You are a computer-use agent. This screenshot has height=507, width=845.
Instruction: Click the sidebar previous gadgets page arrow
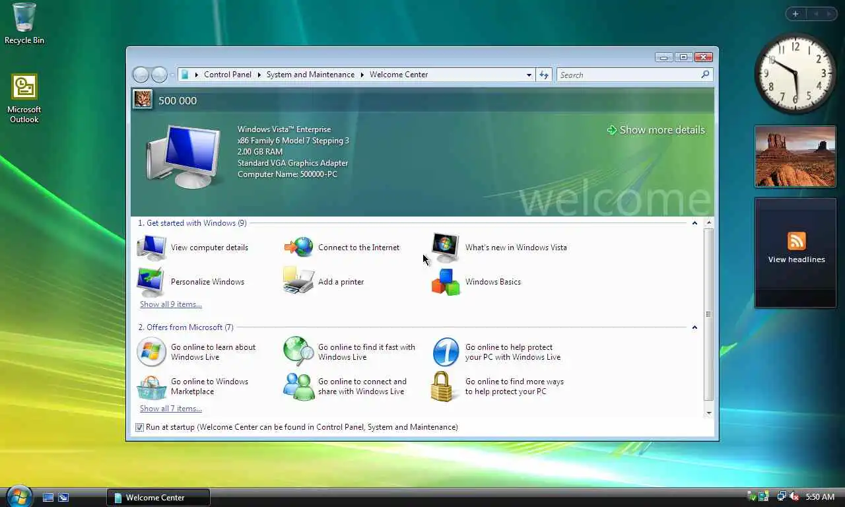[815, 14]
